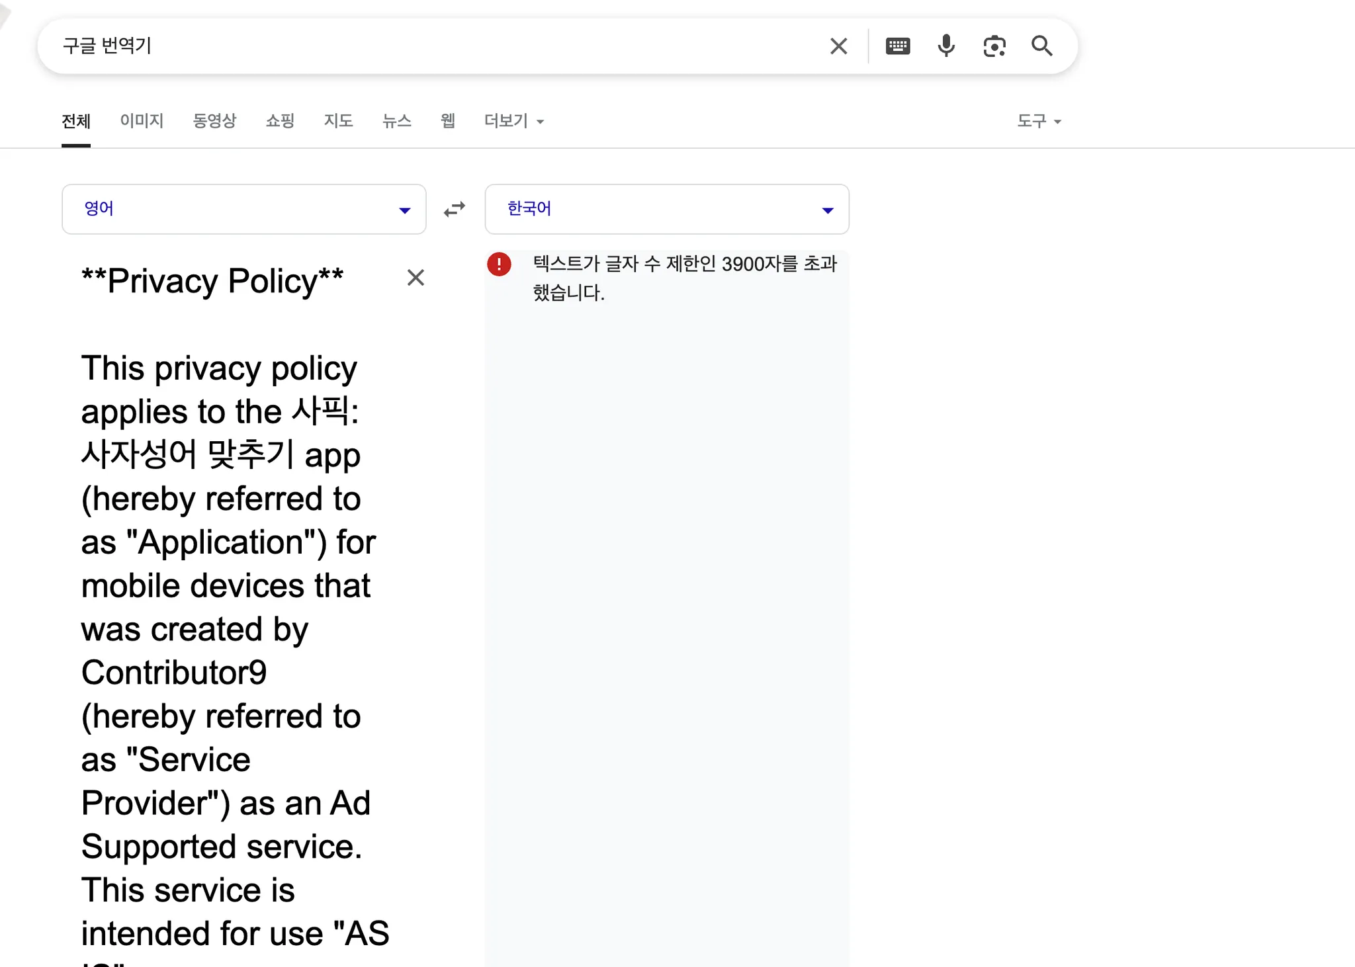The height and width of the screenshot is (967, 1355).
Task: Click the red error warning icon
Action: [x=499, y=265]
